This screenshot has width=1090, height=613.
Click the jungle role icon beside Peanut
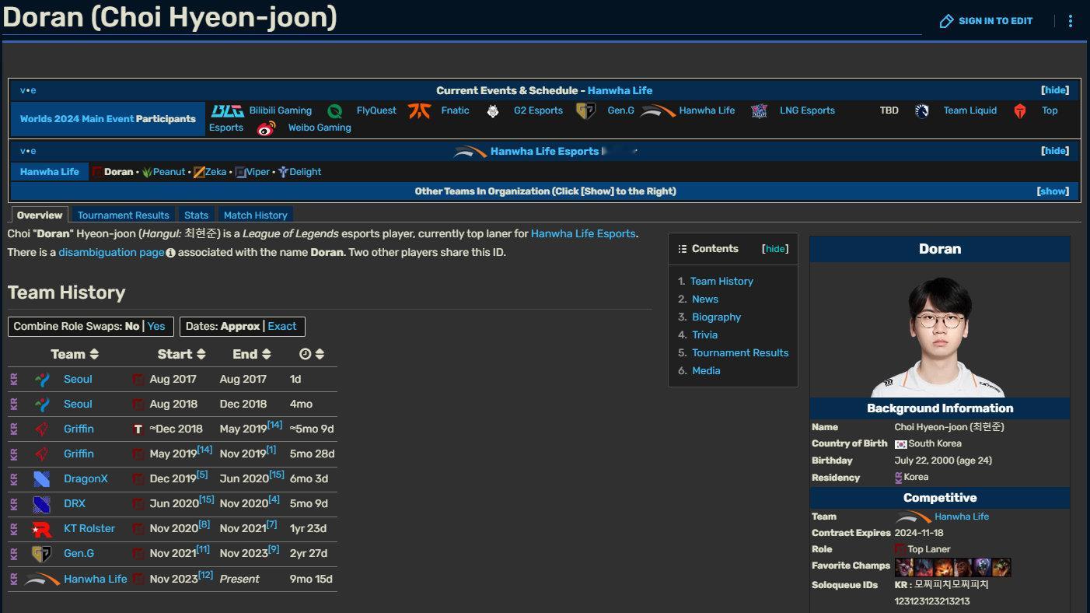click(x=147, y=172)
